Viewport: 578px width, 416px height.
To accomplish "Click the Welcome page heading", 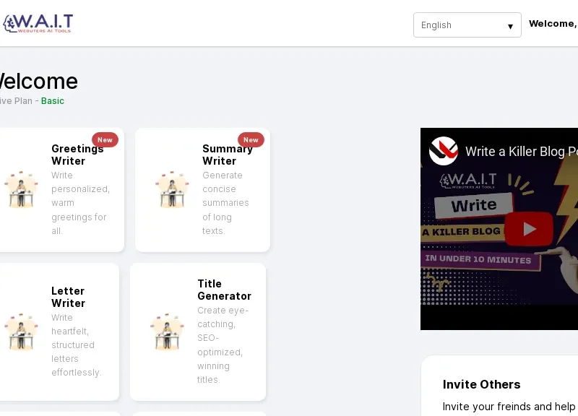I will [38, 81].
